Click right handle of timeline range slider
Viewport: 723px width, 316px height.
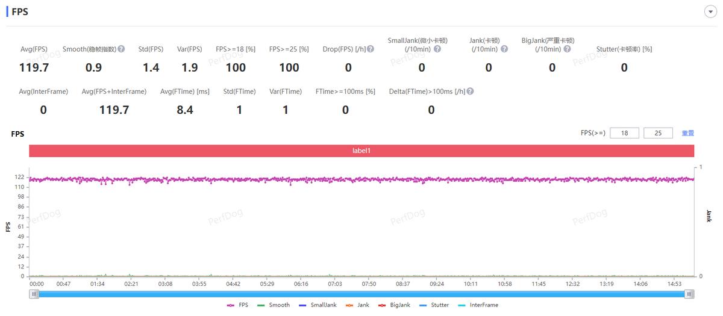[689, 294]
